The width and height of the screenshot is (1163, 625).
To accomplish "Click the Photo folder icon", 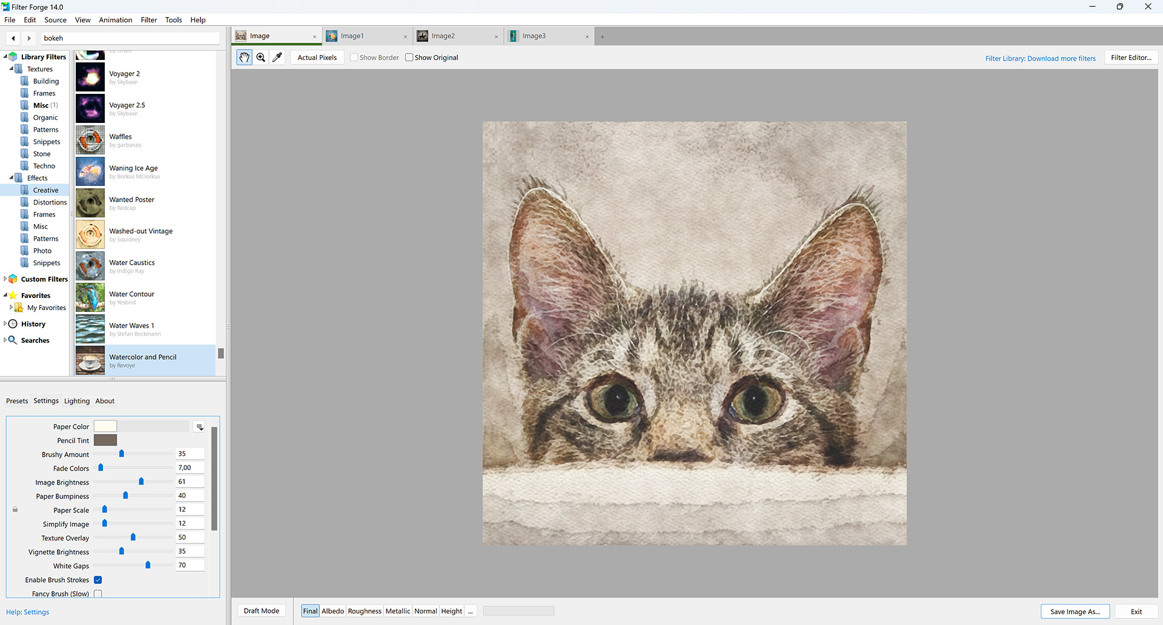I will pos(25,251).
